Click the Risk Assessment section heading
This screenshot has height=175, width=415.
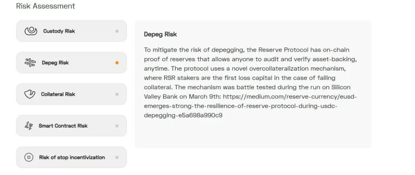[45, 6]
